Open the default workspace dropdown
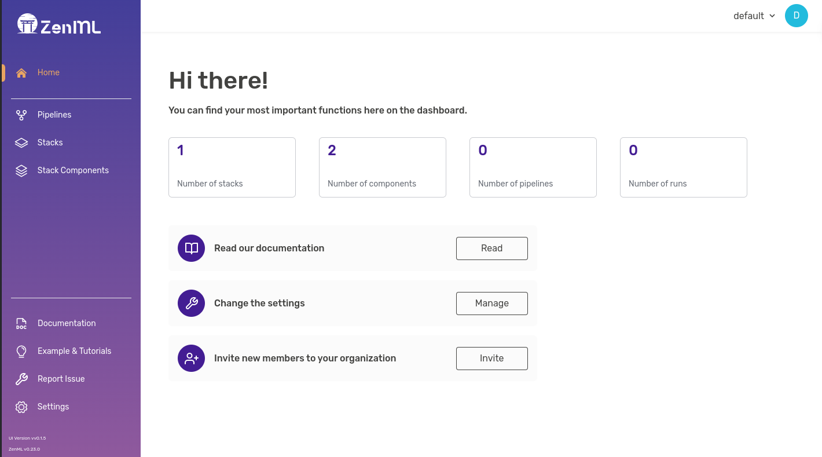The image size is (822, 457). [749, 16]
